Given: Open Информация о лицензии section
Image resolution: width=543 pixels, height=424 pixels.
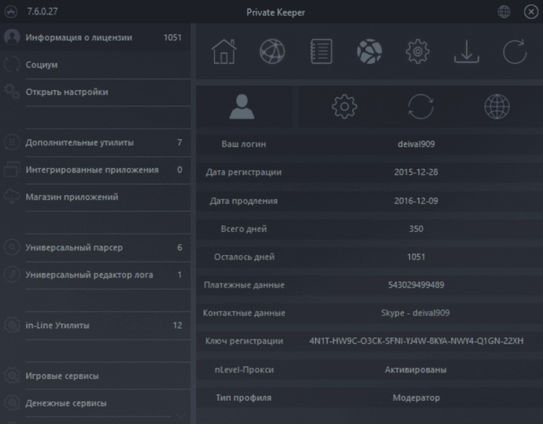Looking at the screenshot, I should 88,38.
